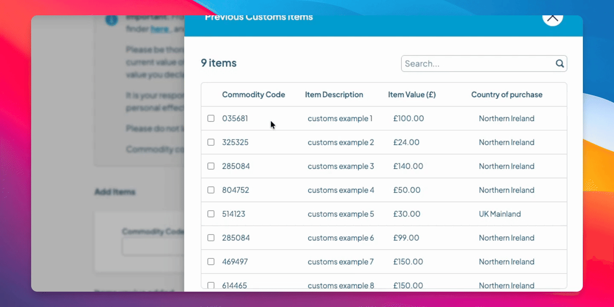This screenshot has height=307, width=614.
Task: Click the customs example 4 description
Action: 341,190
